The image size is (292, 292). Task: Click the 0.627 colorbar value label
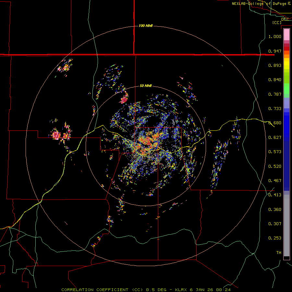(x=275, y=138)
